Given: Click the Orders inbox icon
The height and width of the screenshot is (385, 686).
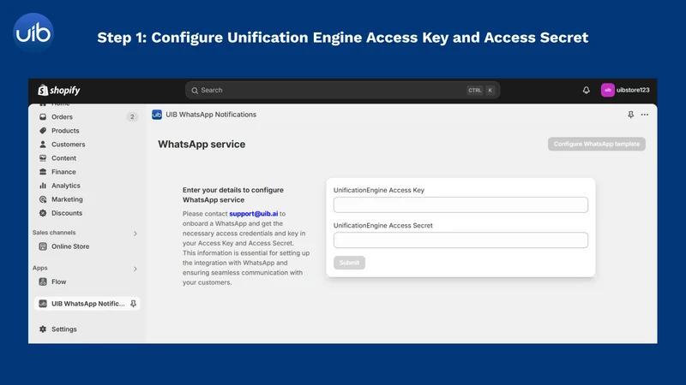Looking at the screenshot, I should 43,117.
